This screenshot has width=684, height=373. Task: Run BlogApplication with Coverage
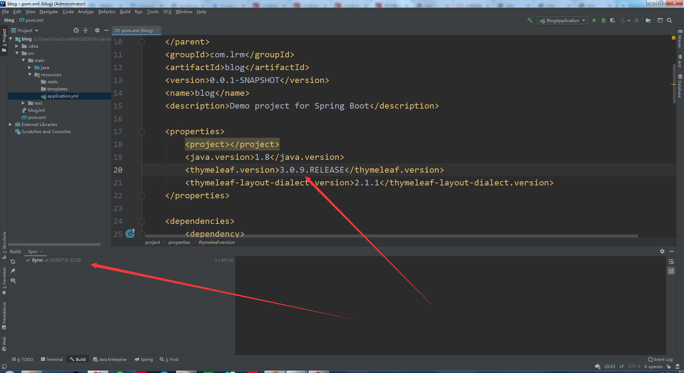pyautogui.click(x=613, y=20)
